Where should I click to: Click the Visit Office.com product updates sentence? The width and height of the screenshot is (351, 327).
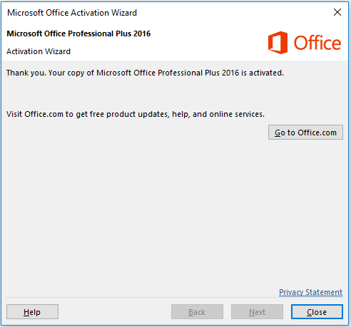[136, 114]
